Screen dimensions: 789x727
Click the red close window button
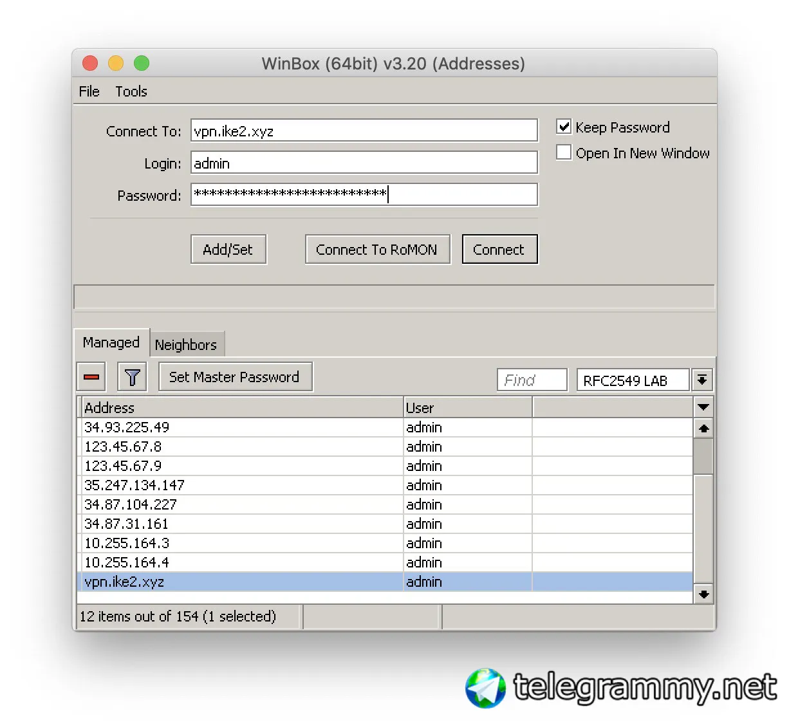pyautogui.click(x=90, y=63)
